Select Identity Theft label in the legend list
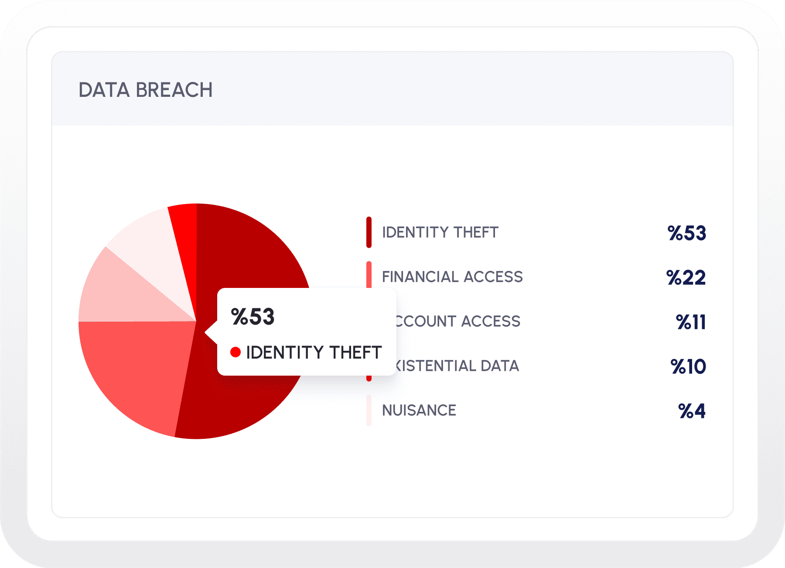Viewport: 785px width, 568px height. click(x=440, y=233)
